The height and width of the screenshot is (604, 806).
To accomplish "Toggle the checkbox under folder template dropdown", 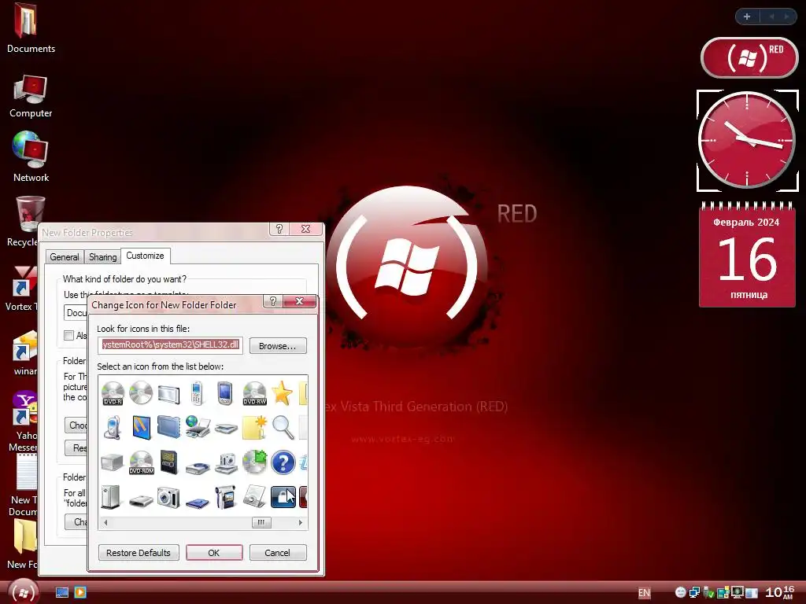I will pos(69,335).
